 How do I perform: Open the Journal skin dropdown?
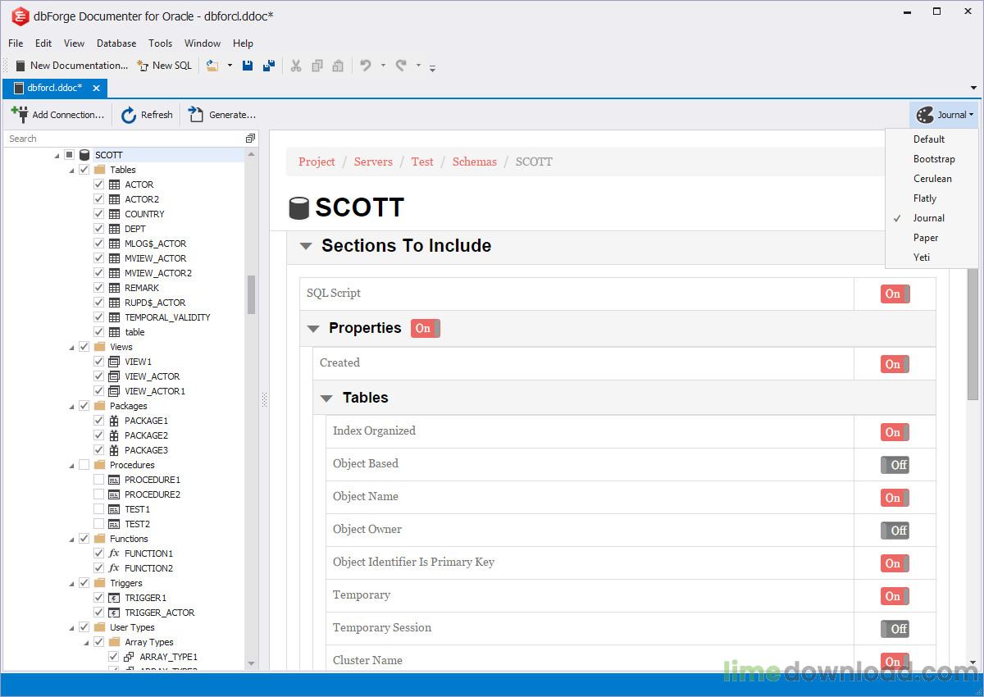pyautogui.click(x=945, y=115)
